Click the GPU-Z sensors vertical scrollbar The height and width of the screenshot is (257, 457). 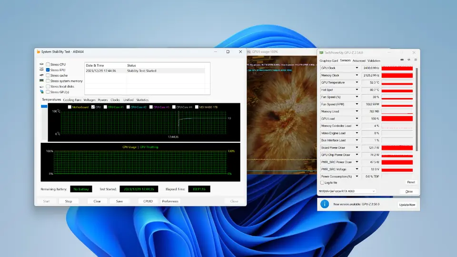417,109
